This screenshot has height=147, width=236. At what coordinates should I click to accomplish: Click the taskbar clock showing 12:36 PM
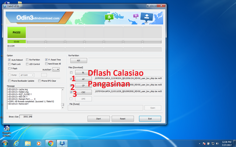point(226,143)
